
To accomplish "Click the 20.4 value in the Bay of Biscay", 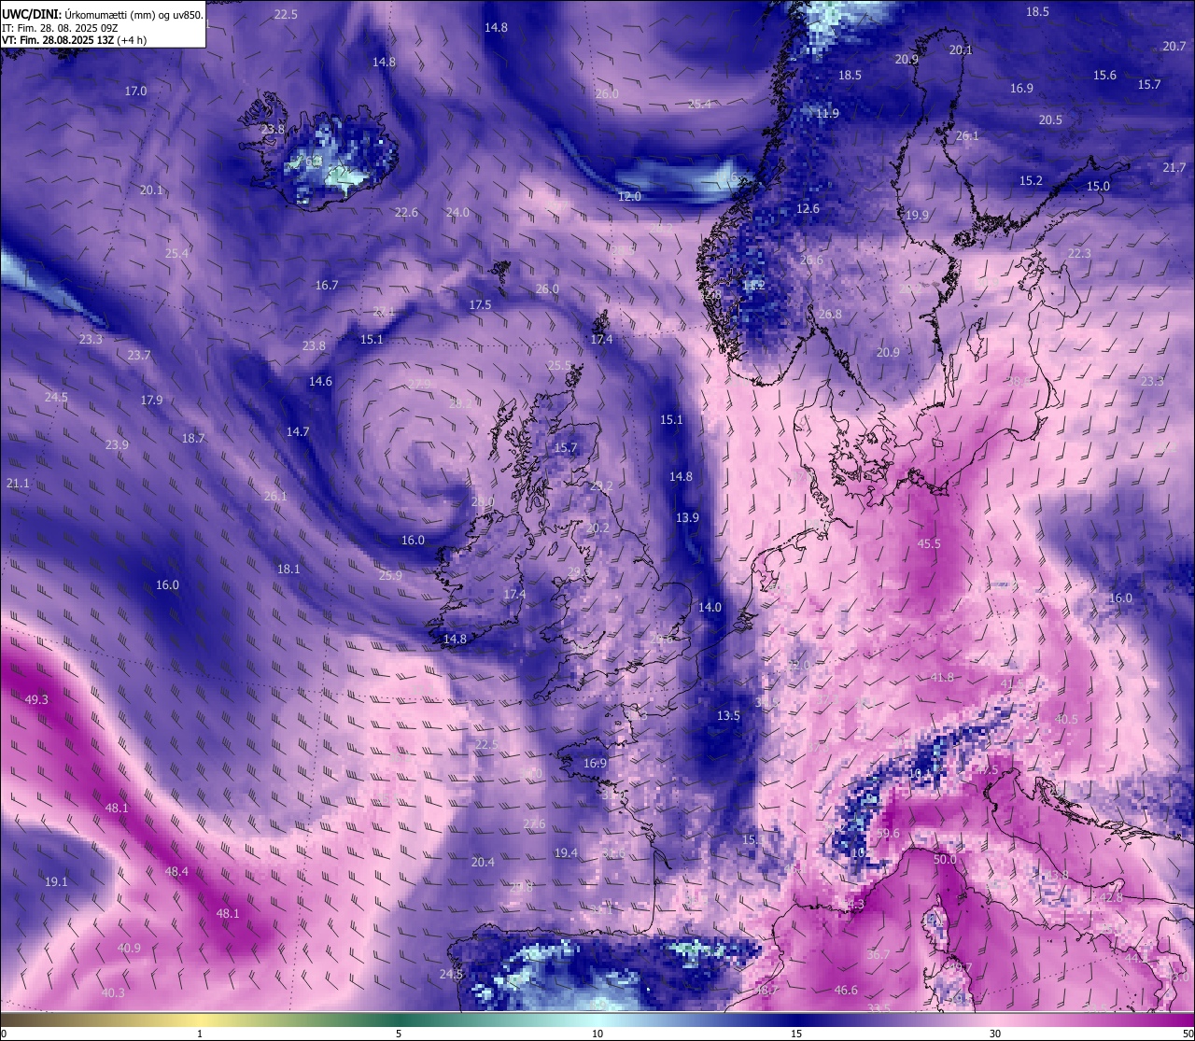I will pos(483,862).
